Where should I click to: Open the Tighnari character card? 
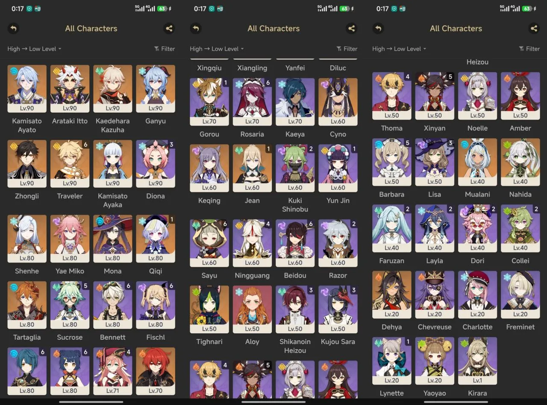(x=209, y=309)
